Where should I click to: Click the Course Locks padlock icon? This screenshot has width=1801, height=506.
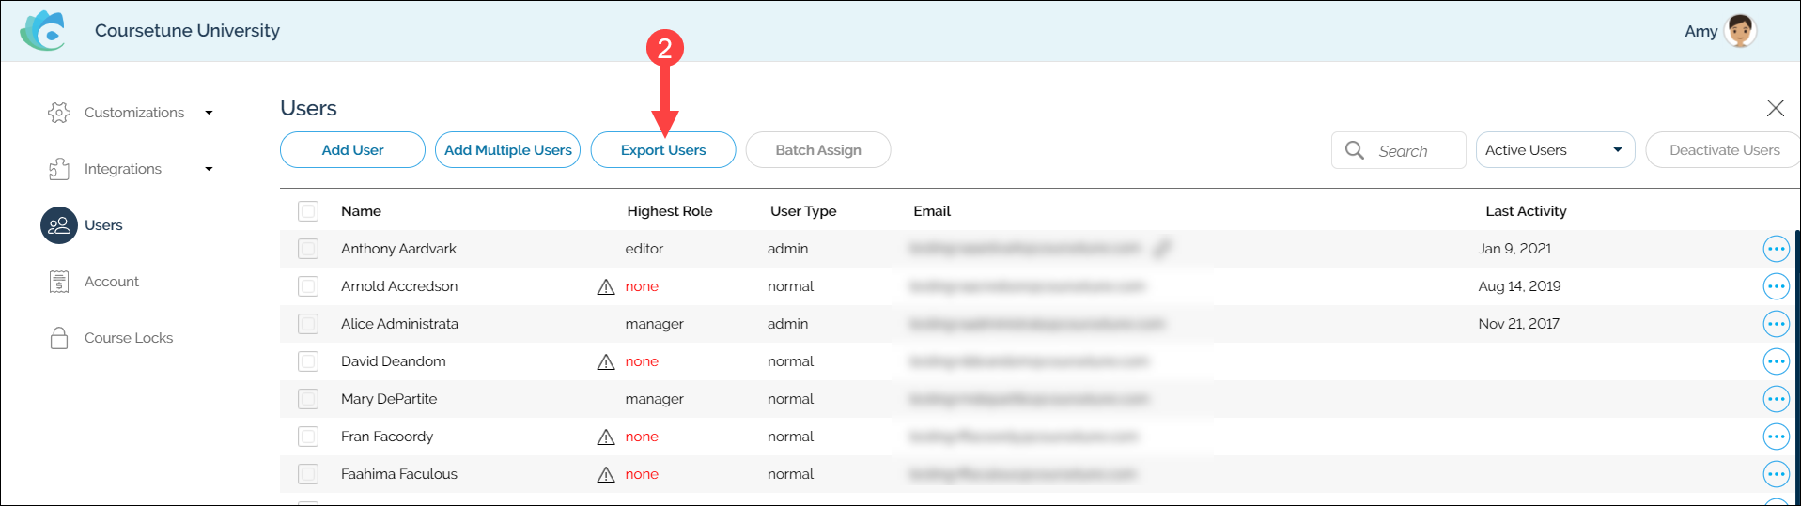(x=59, y=338)
